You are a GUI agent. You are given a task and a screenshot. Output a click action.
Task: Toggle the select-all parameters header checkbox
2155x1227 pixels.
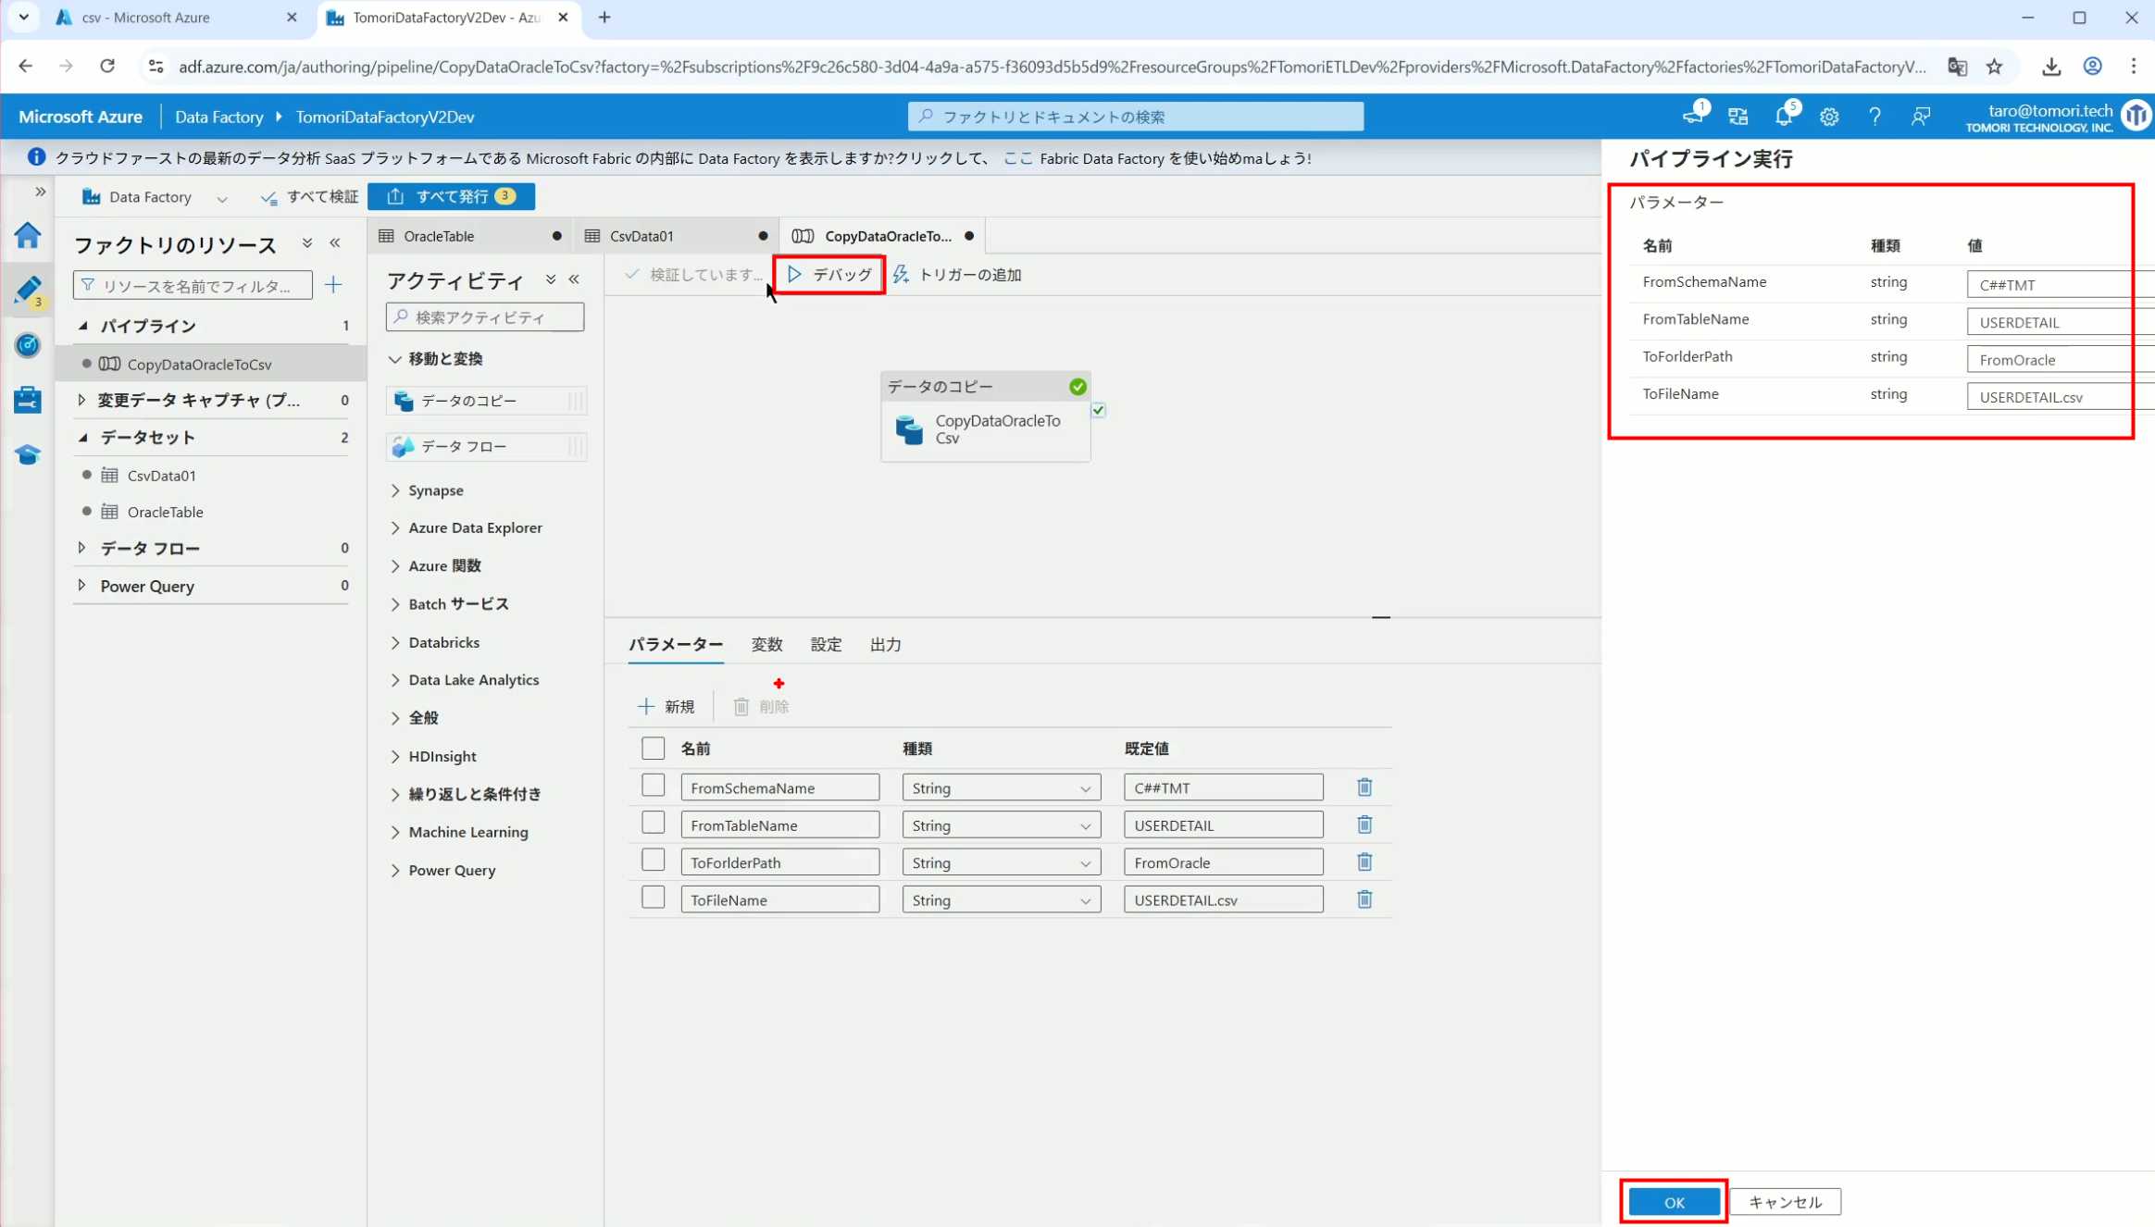(x=653, y=748)
